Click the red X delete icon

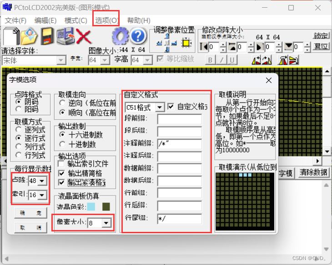pyautogui.click(x=84, y=36)
